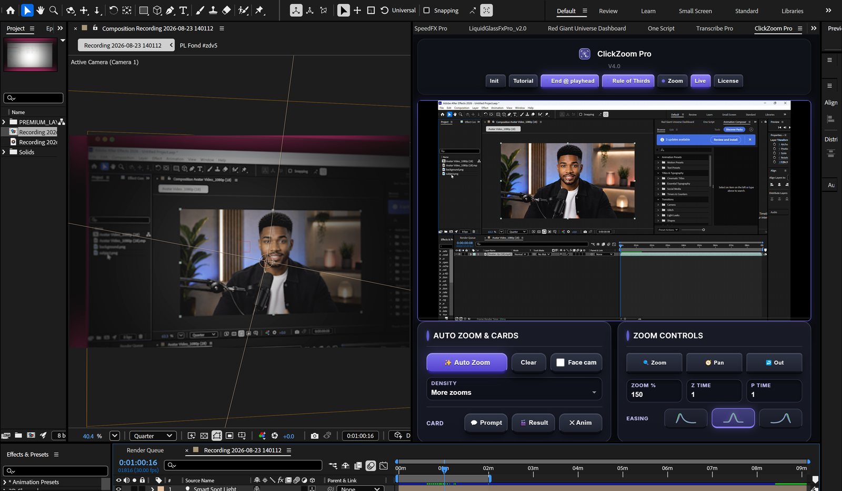
Task: Select the Hand tool
Action: (x=41, y=10)
